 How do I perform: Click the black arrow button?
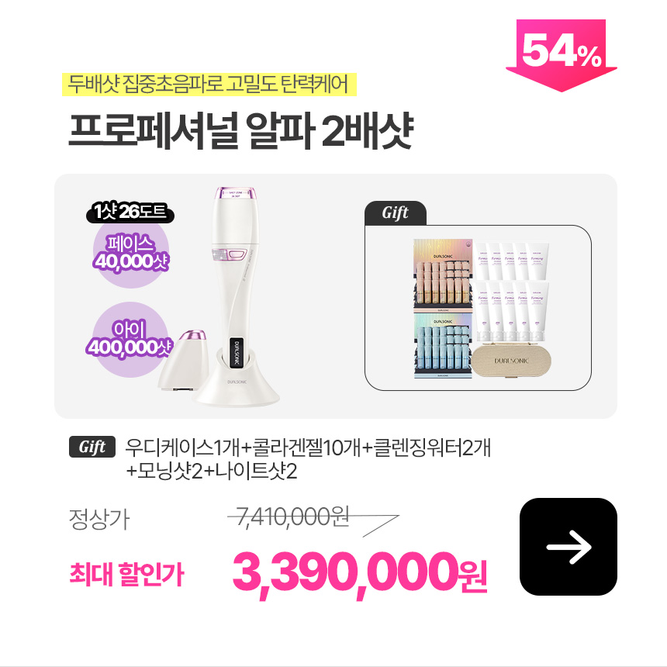(x=568, y=547)
